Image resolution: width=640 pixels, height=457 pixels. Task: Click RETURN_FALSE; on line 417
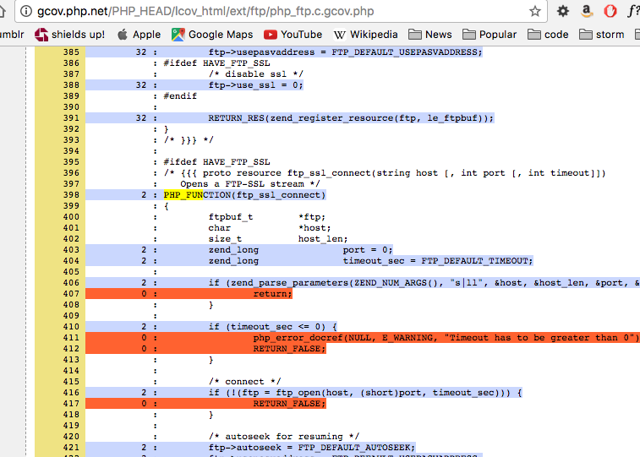coord(289,404)
